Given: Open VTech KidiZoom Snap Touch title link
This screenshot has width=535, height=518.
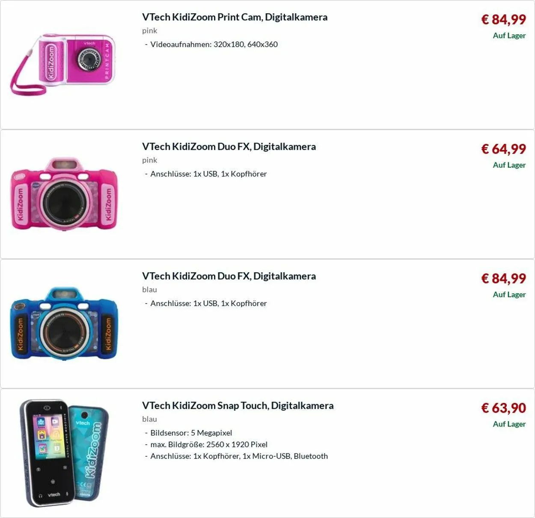Looking at the screenshot, I should click(238, 405).
